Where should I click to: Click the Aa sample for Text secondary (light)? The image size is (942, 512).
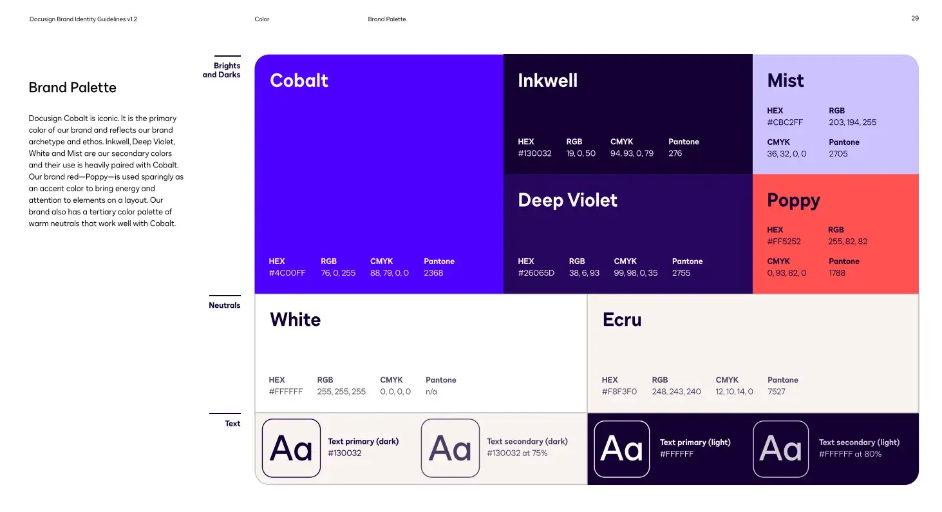[780, 449]
